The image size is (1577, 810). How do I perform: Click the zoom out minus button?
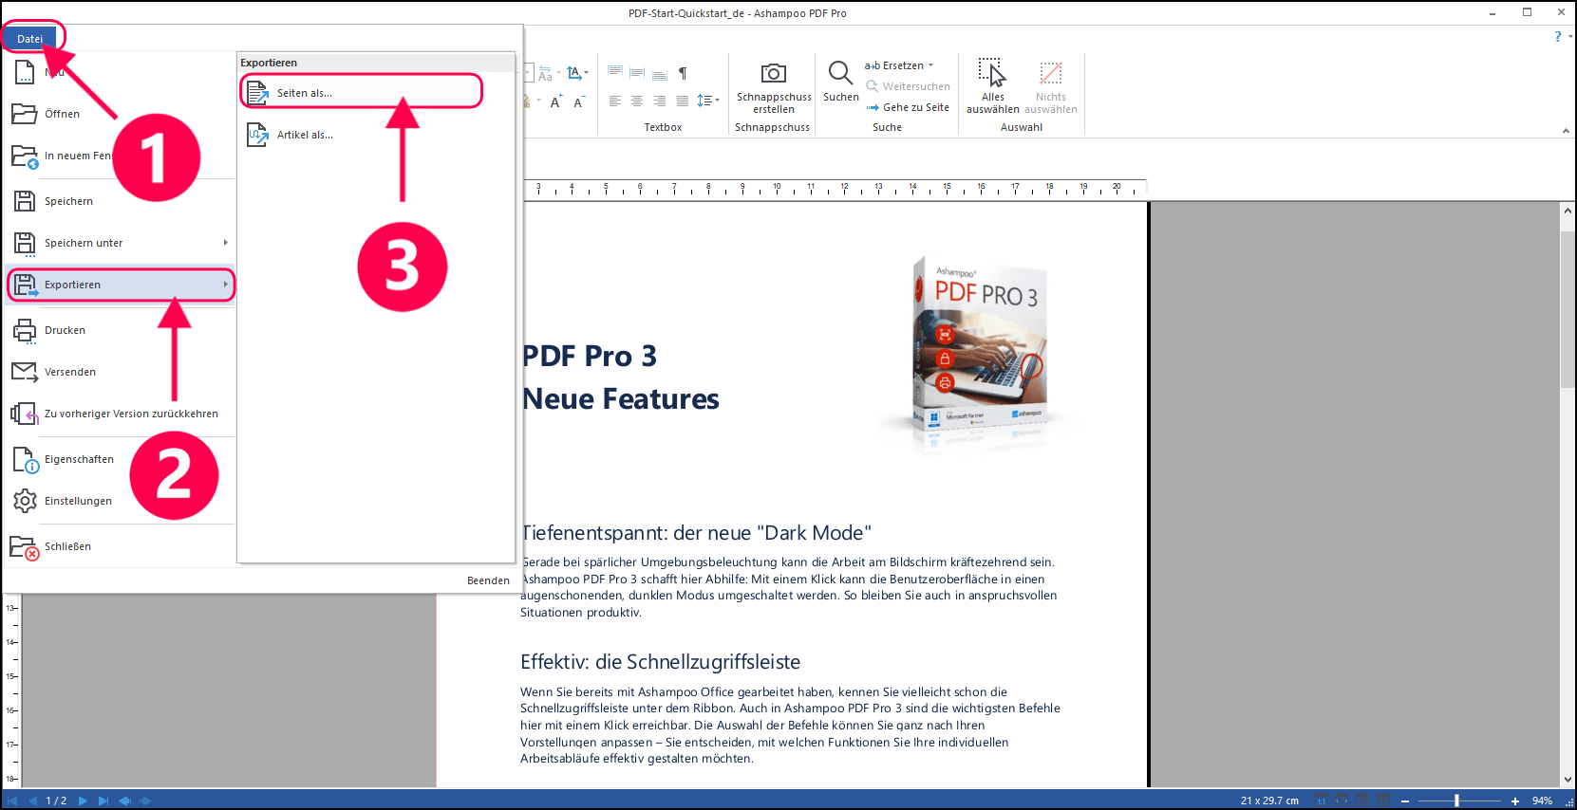[1405, 801]
